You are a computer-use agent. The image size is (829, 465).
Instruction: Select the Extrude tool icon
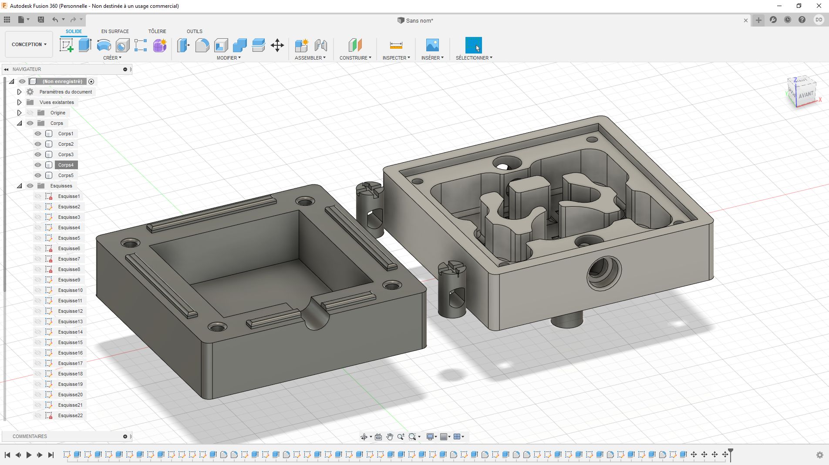[x=85, y=45]
